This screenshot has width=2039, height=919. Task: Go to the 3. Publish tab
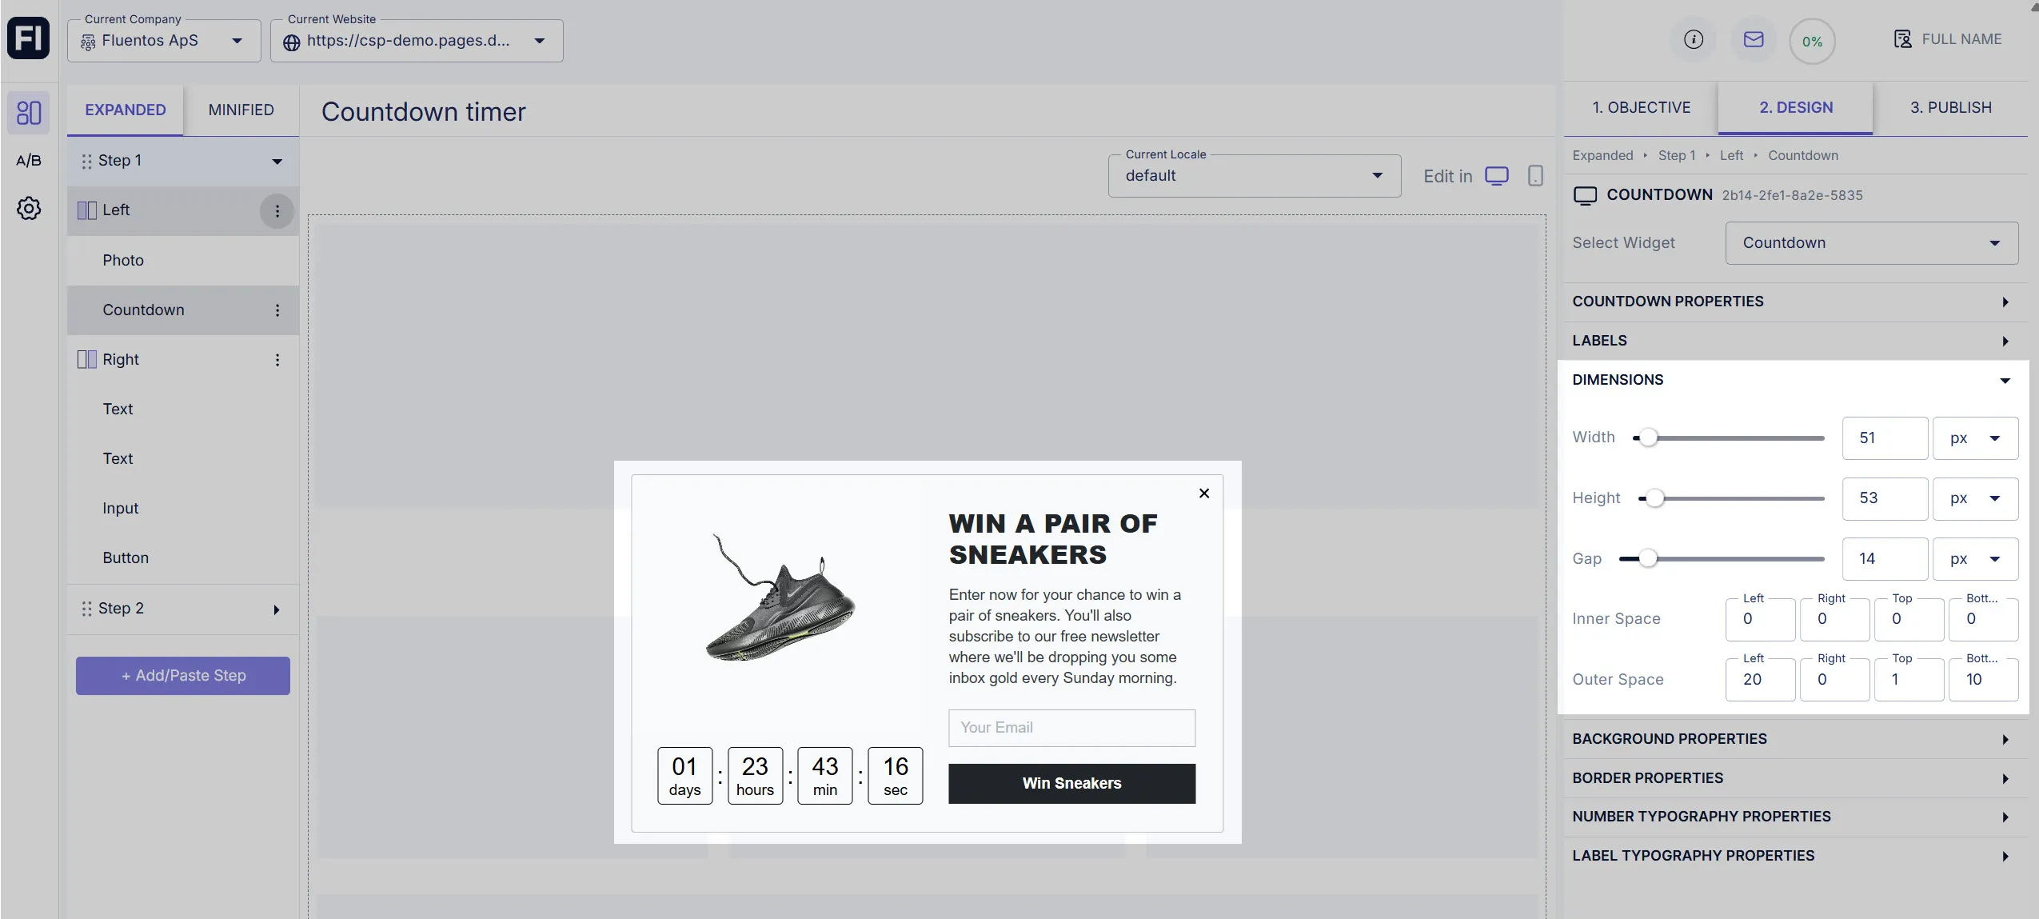coord(1950,107)
